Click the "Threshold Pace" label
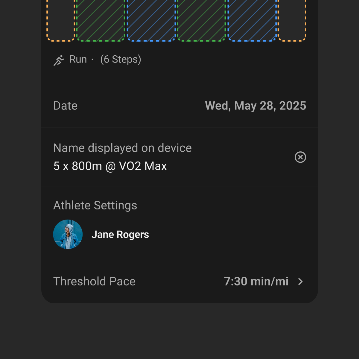The height and width of the screenshot is (359, 359). pos(94,282)
